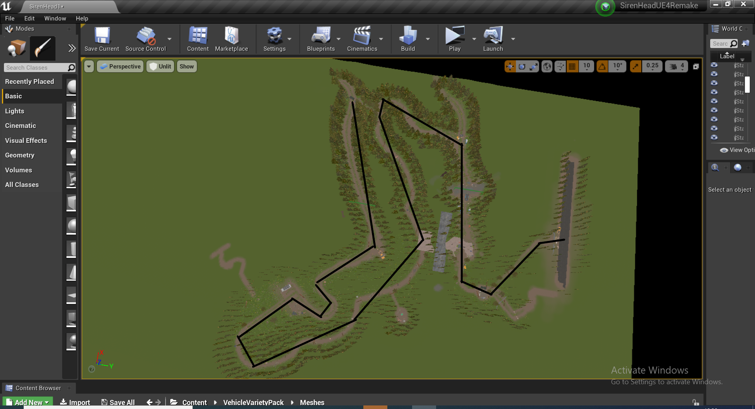Select the scale transform gizmo icon
The height and width of the screenshot is (409, 755).
(533, 66)
